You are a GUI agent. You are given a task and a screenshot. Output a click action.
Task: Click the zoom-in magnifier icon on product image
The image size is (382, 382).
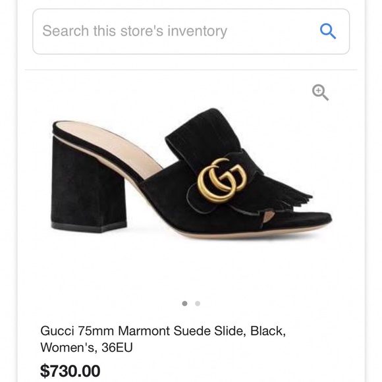click(x=320, y=92)
